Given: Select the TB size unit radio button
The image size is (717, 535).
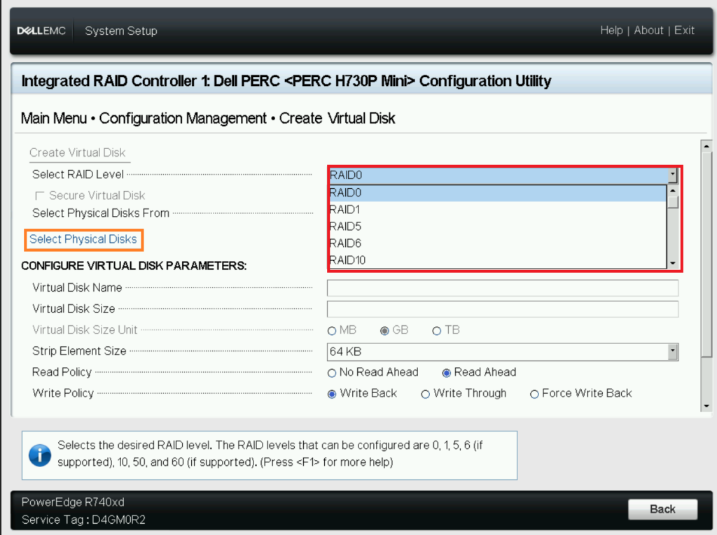Looking at the screenshot, I should click(437, 331).
